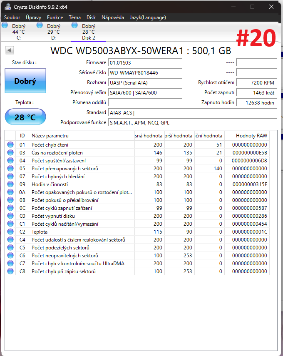The width and height of the screenshot is (283, 356).
Task: Click the Hodnoty RAW column header
Action: 247,136
